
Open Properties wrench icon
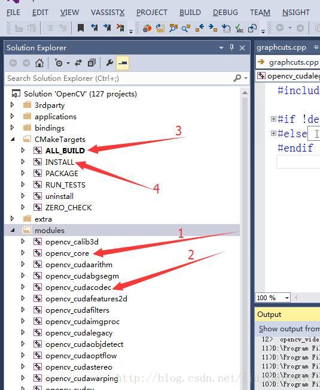coord(109,63)
